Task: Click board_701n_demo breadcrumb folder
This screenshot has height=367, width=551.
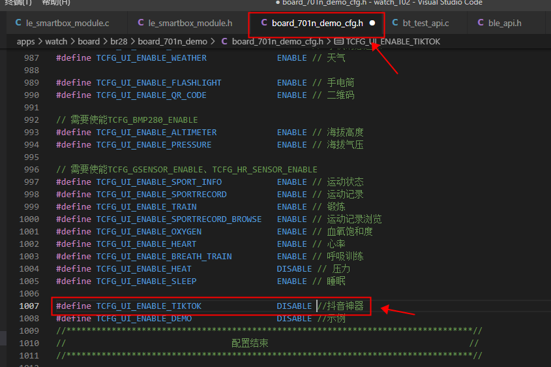Action: click(173, 42)
